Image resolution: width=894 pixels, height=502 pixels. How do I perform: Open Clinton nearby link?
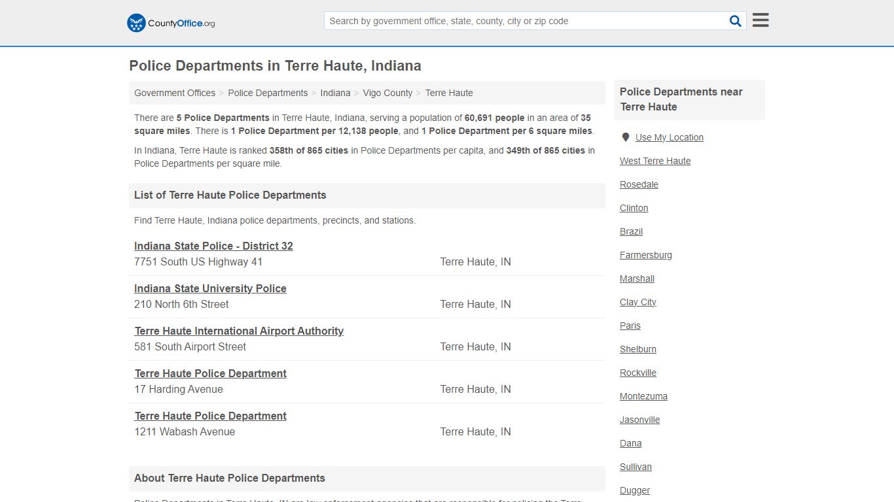coord(634,208)
